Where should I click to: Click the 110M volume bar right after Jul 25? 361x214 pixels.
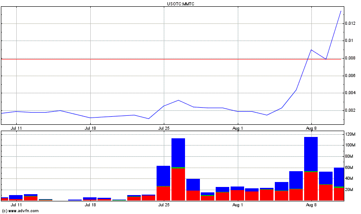[x=178, y=169]
